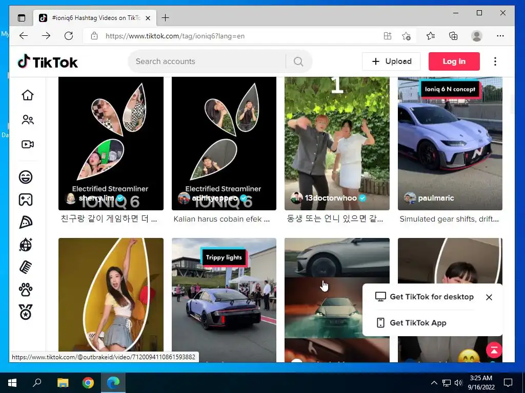Refresh the browser page
This screenshot has width=525, height=393.
69,36
